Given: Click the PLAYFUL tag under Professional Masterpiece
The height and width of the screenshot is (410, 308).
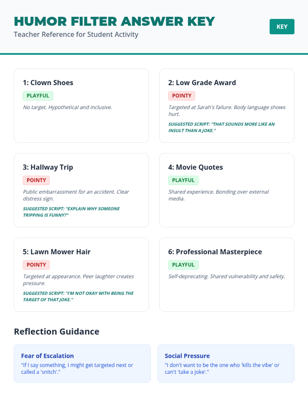Looking at the screenshot, I should [x=183, y=265].
